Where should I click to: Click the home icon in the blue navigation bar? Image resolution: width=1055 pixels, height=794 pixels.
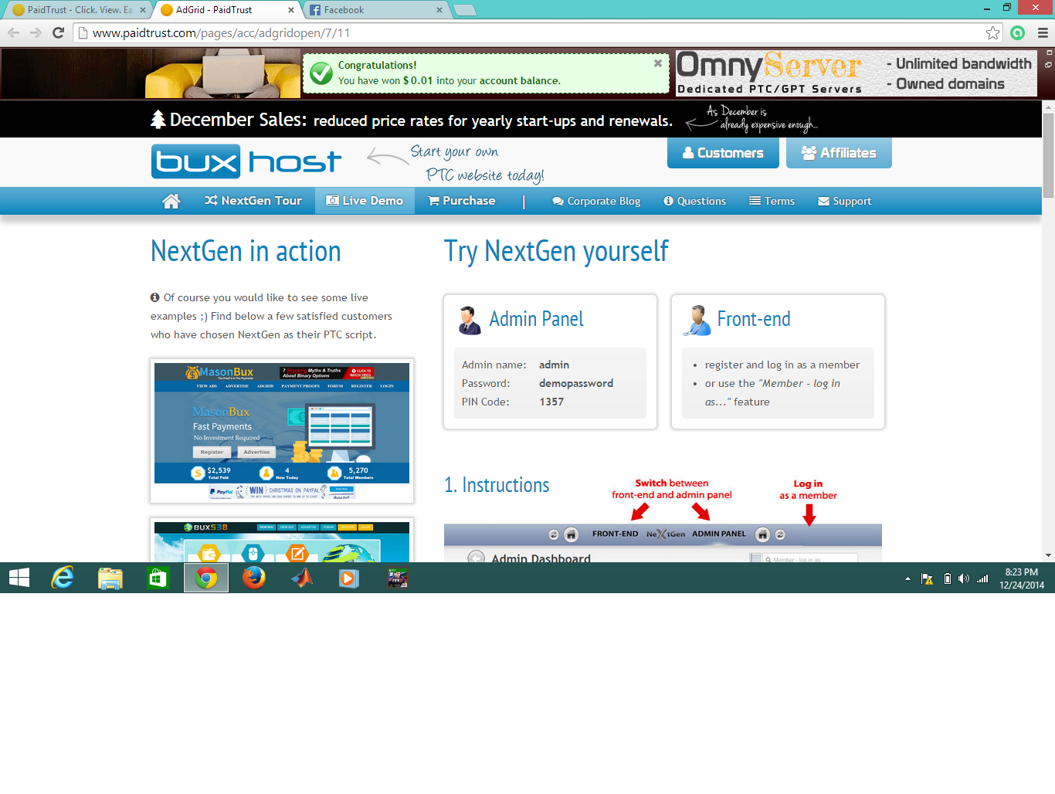171,201
